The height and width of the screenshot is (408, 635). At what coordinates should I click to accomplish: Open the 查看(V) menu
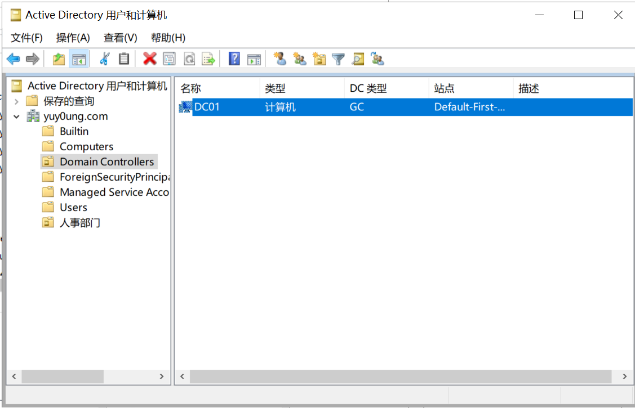(120, 38)
